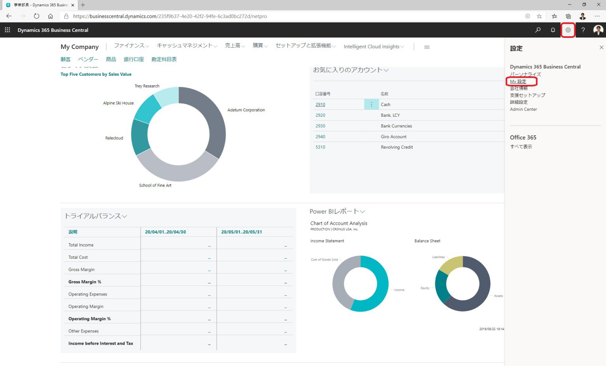Image resolution: width=606 pixels, height=366 pixels.
Task: Select 会社情報 in settings panel
Action: [519, 88]
